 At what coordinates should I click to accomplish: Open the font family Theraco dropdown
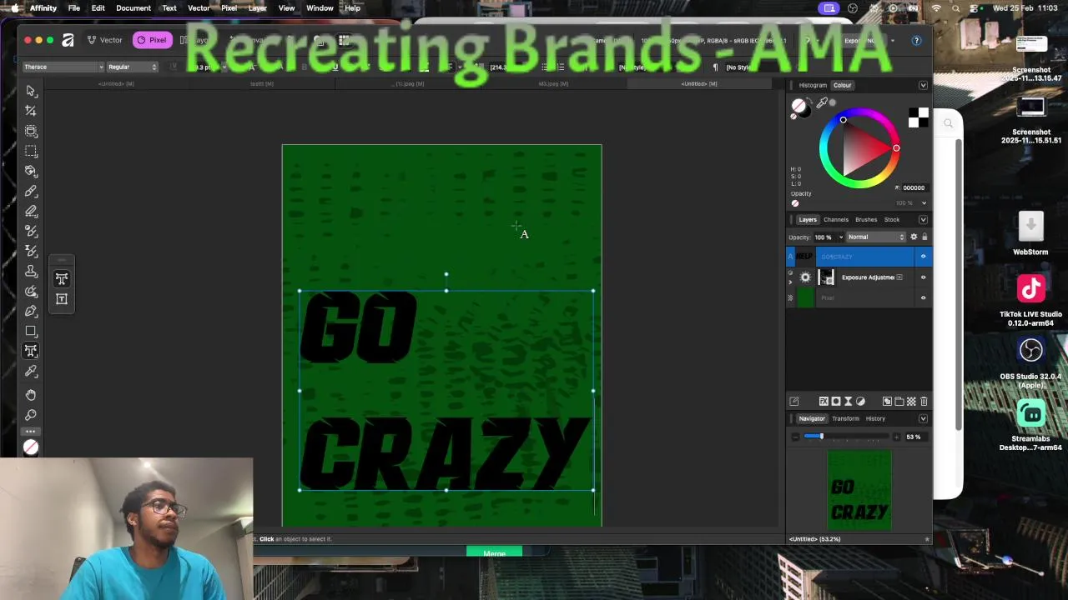(x=63, y=67)
